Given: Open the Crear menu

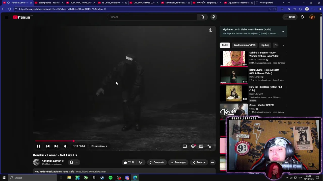Looking at the screenshot, I should (290, 17).
